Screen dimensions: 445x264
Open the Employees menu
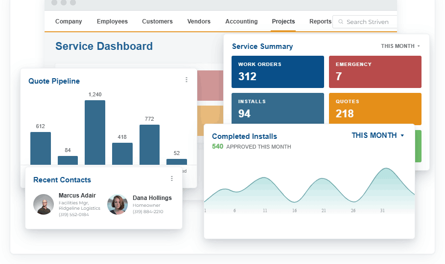click(x=112, y=22)
